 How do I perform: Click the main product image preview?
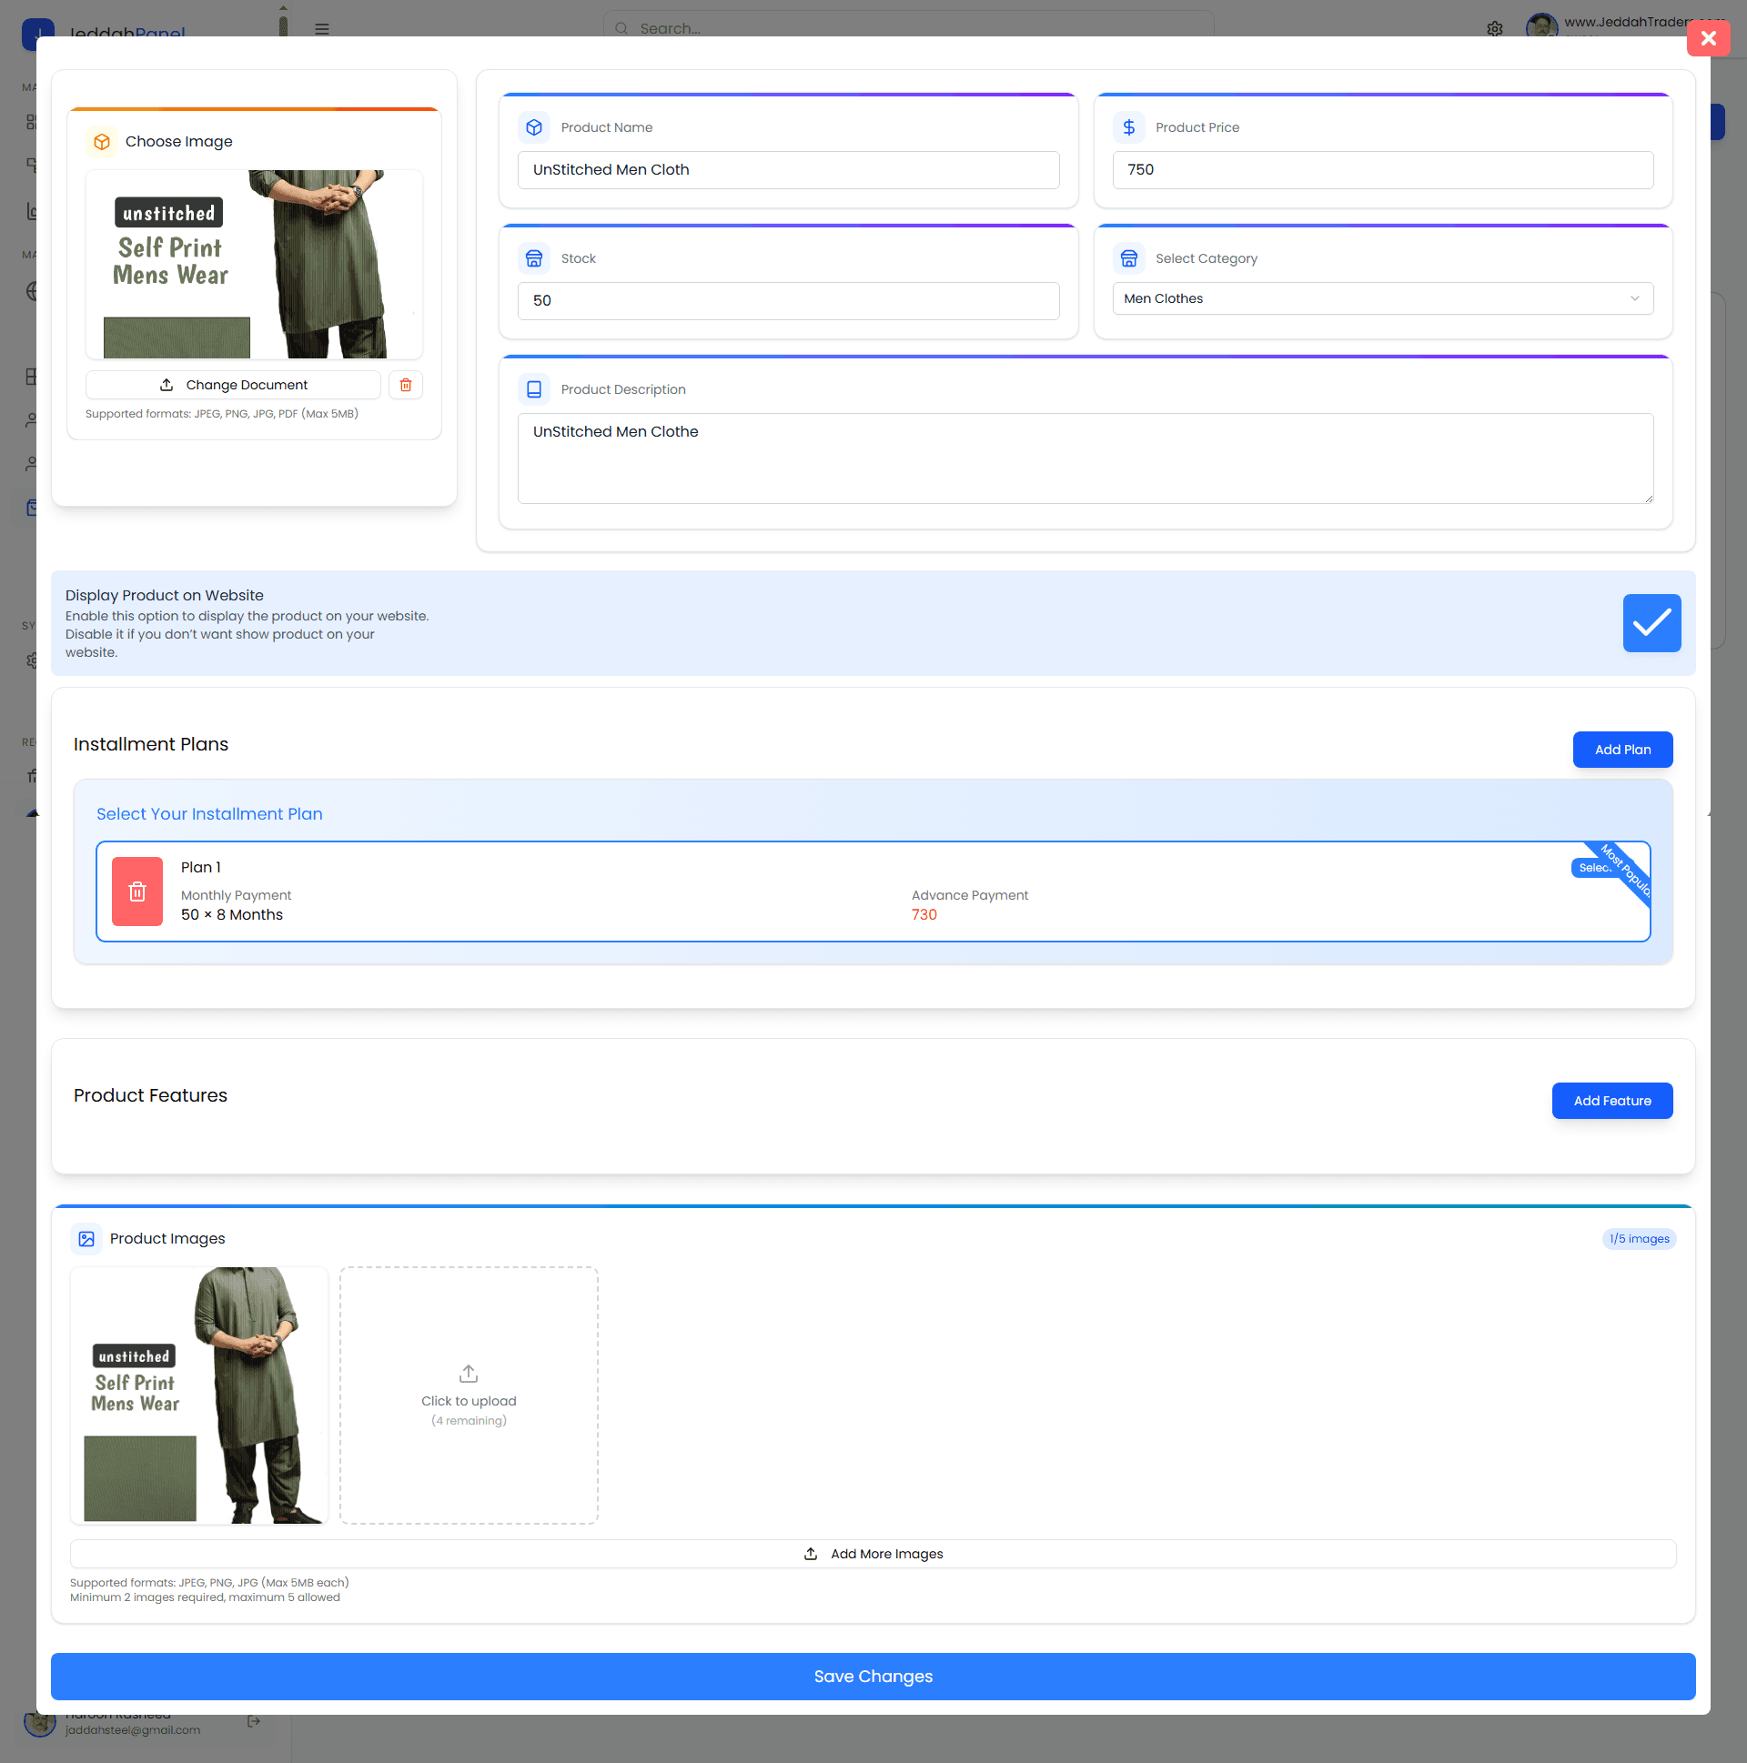point(254,265)
